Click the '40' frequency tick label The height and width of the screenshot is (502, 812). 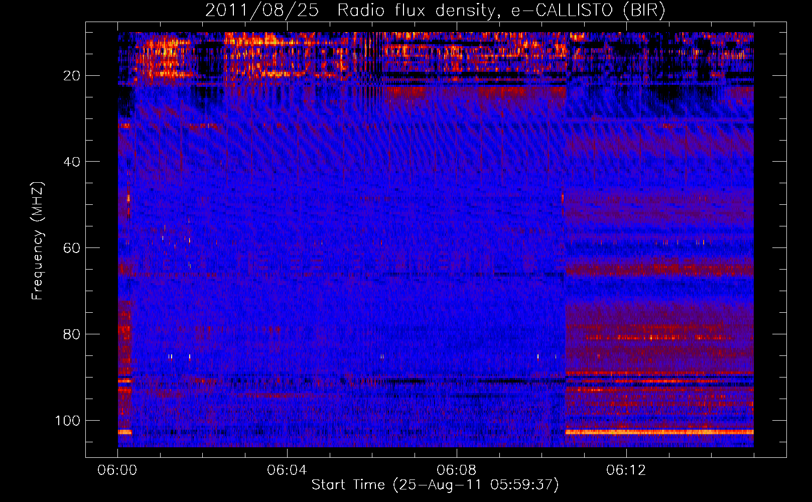click(x=72, y=162)
